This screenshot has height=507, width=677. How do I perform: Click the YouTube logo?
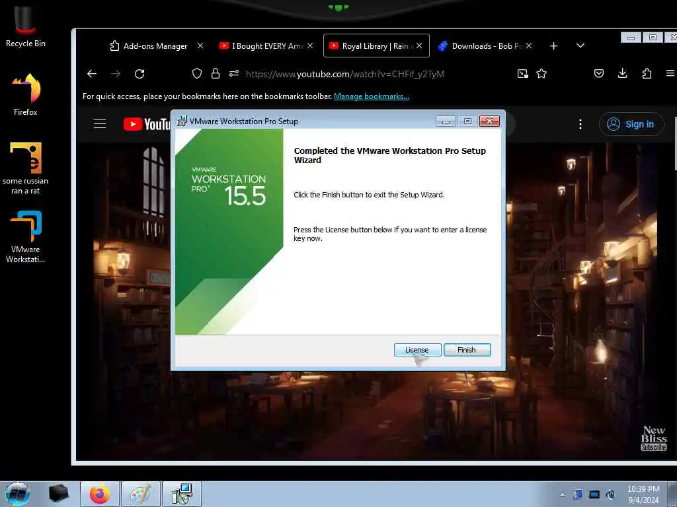(147, 124)
